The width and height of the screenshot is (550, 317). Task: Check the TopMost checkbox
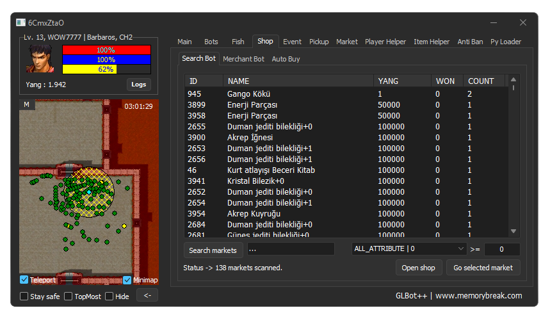pos(69,297)
